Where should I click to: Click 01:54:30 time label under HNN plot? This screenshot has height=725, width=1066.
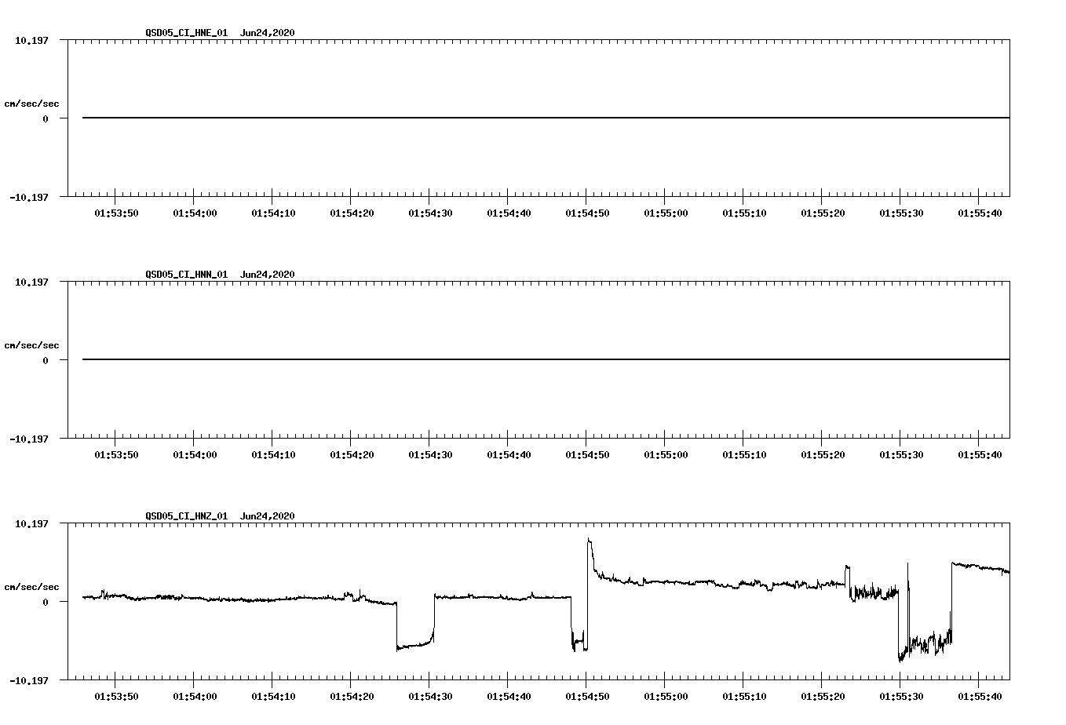point(430,454)
